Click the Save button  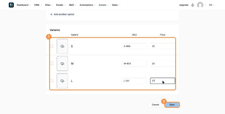pos(172,105)
